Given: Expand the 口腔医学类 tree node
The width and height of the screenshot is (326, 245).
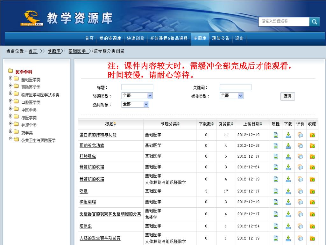Looking at the screenshot, I should point(11,101).
